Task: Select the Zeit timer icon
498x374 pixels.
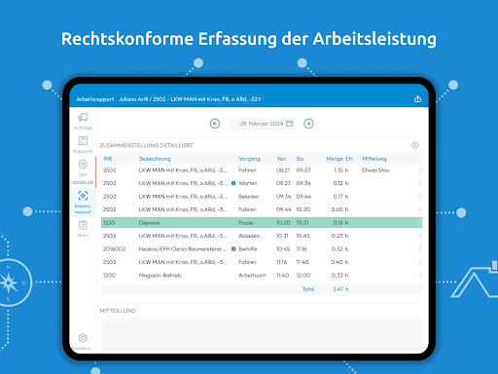Action: point(83,165)
